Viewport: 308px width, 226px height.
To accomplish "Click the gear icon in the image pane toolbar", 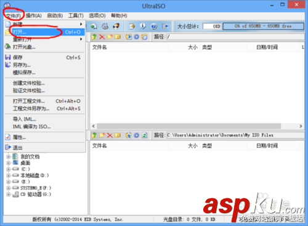I will pyautogui.click(x=137, y=37).
